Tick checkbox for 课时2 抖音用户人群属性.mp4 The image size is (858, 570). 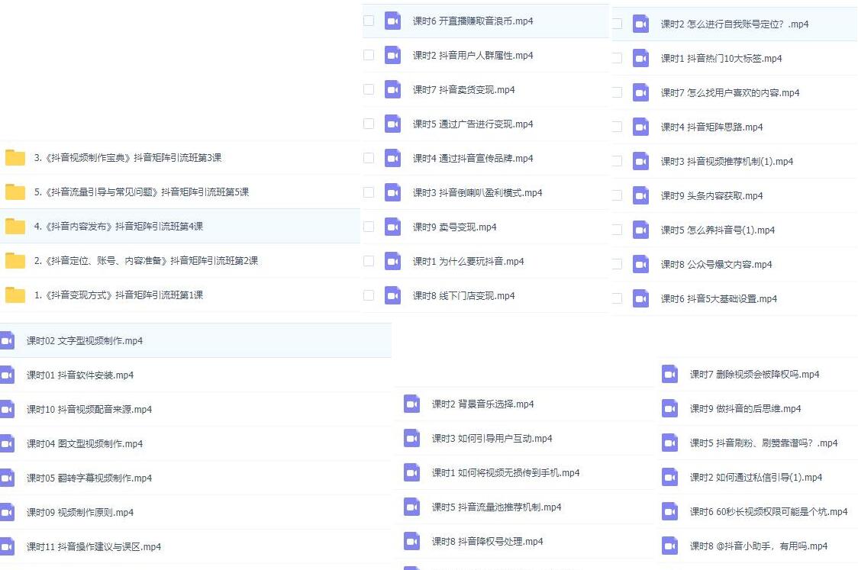point(369,55)
